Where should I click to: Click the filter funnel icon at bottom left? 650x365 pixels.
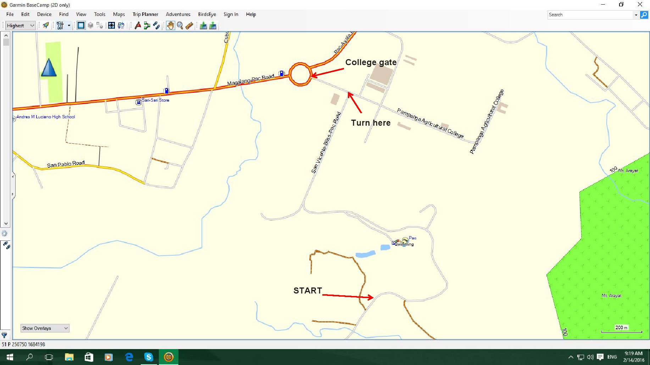coord(4,335)
